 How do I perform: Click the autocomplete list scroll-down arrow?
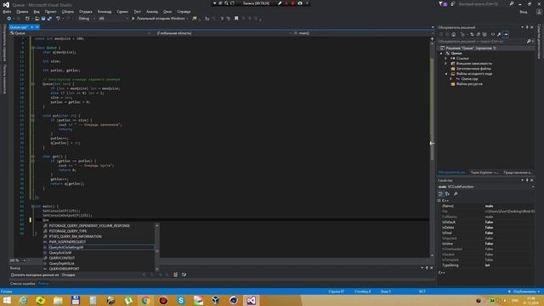(156, 269)
